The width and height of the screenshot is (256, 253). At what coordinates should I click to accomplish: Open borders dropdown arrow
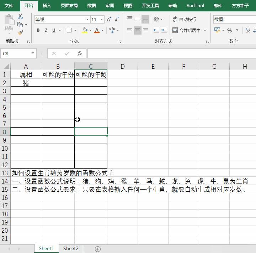[x=75, y=30]
